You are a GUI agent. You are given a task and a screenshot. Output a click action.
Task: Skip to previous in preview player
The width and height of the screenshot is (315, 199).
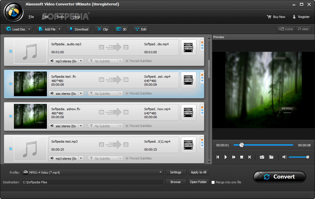pos(218,157)
